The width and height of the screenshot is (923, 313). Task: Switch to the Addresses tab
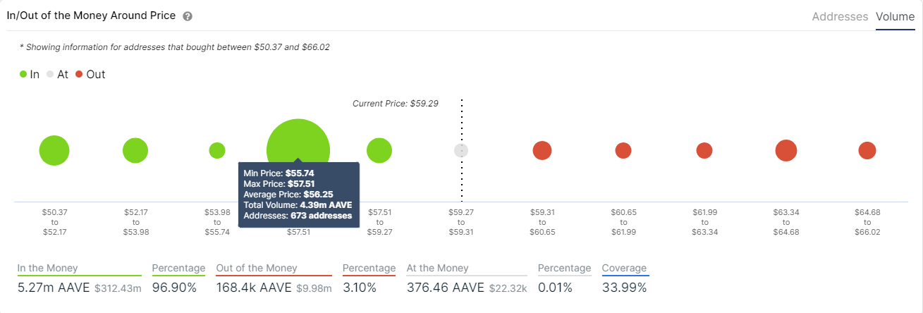pos(840,16)
